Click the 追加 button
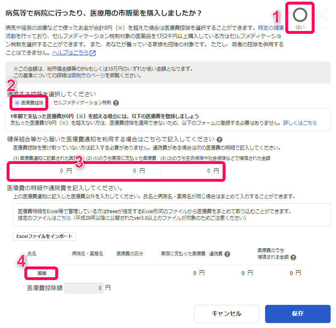Viewport: 336px width, 328px height. click(42, 273)
